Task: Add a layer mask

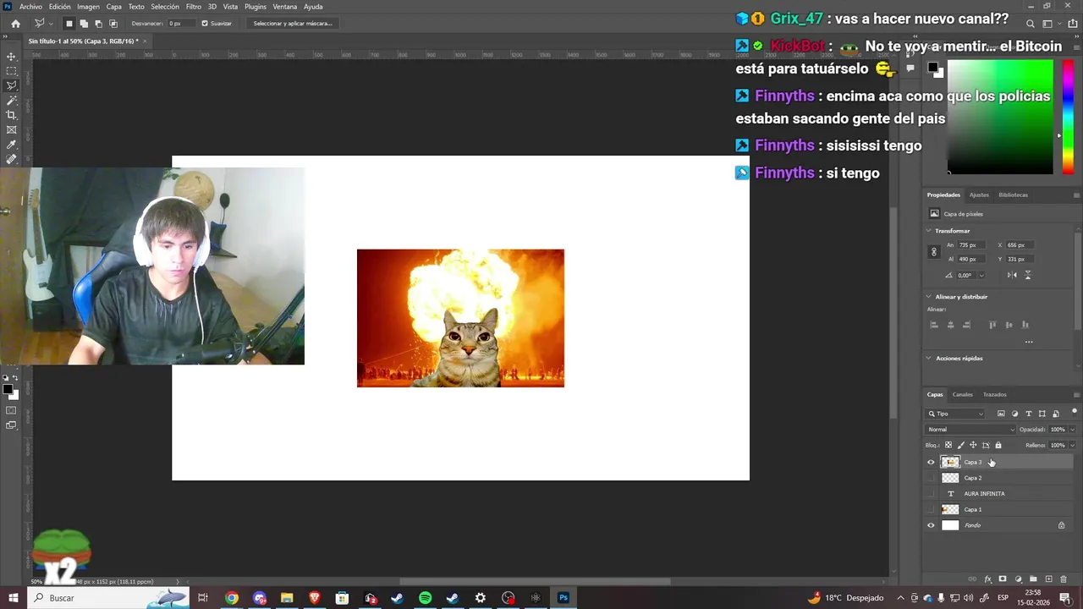Action: [1003, 579]
